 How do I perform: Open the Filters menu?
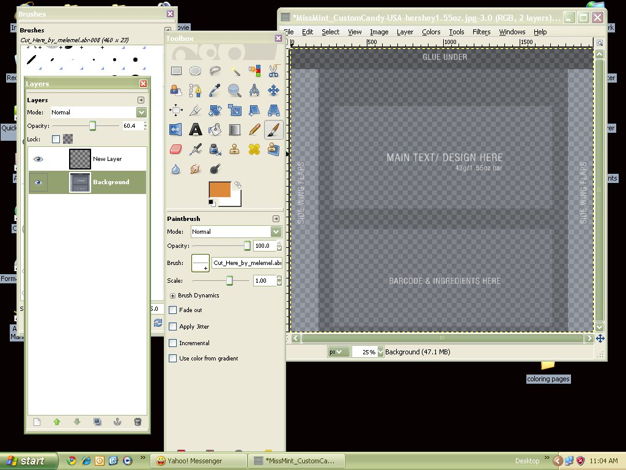tap(482, 32)
